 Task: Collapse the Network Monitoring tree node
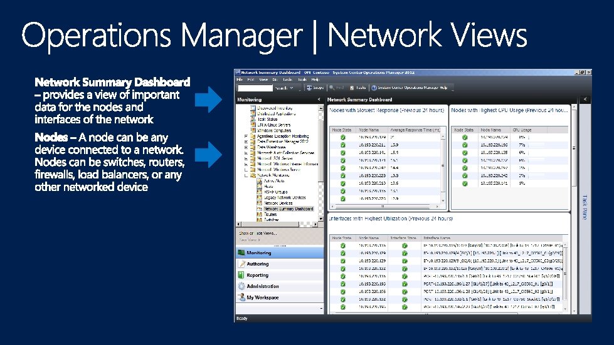[246, 175]
